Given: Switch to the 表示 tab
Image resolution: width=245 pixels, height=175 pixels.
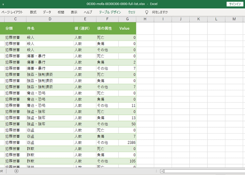Looking at the screenshot, I should click(x=74, y=12).
